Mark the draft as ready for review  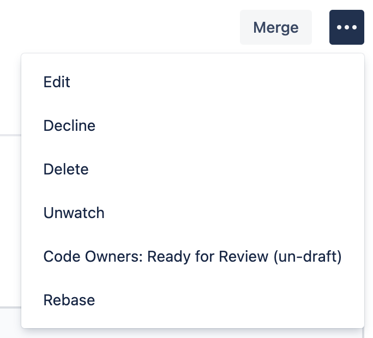(x=192, y=256)
